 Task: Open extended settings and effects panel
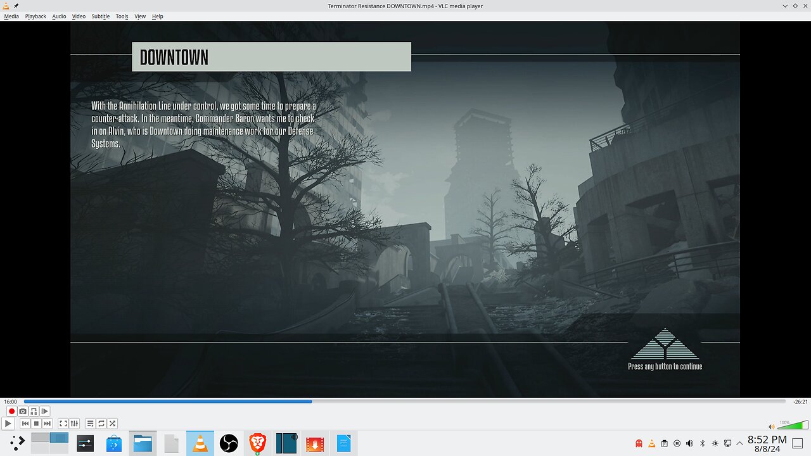point(74,424)
